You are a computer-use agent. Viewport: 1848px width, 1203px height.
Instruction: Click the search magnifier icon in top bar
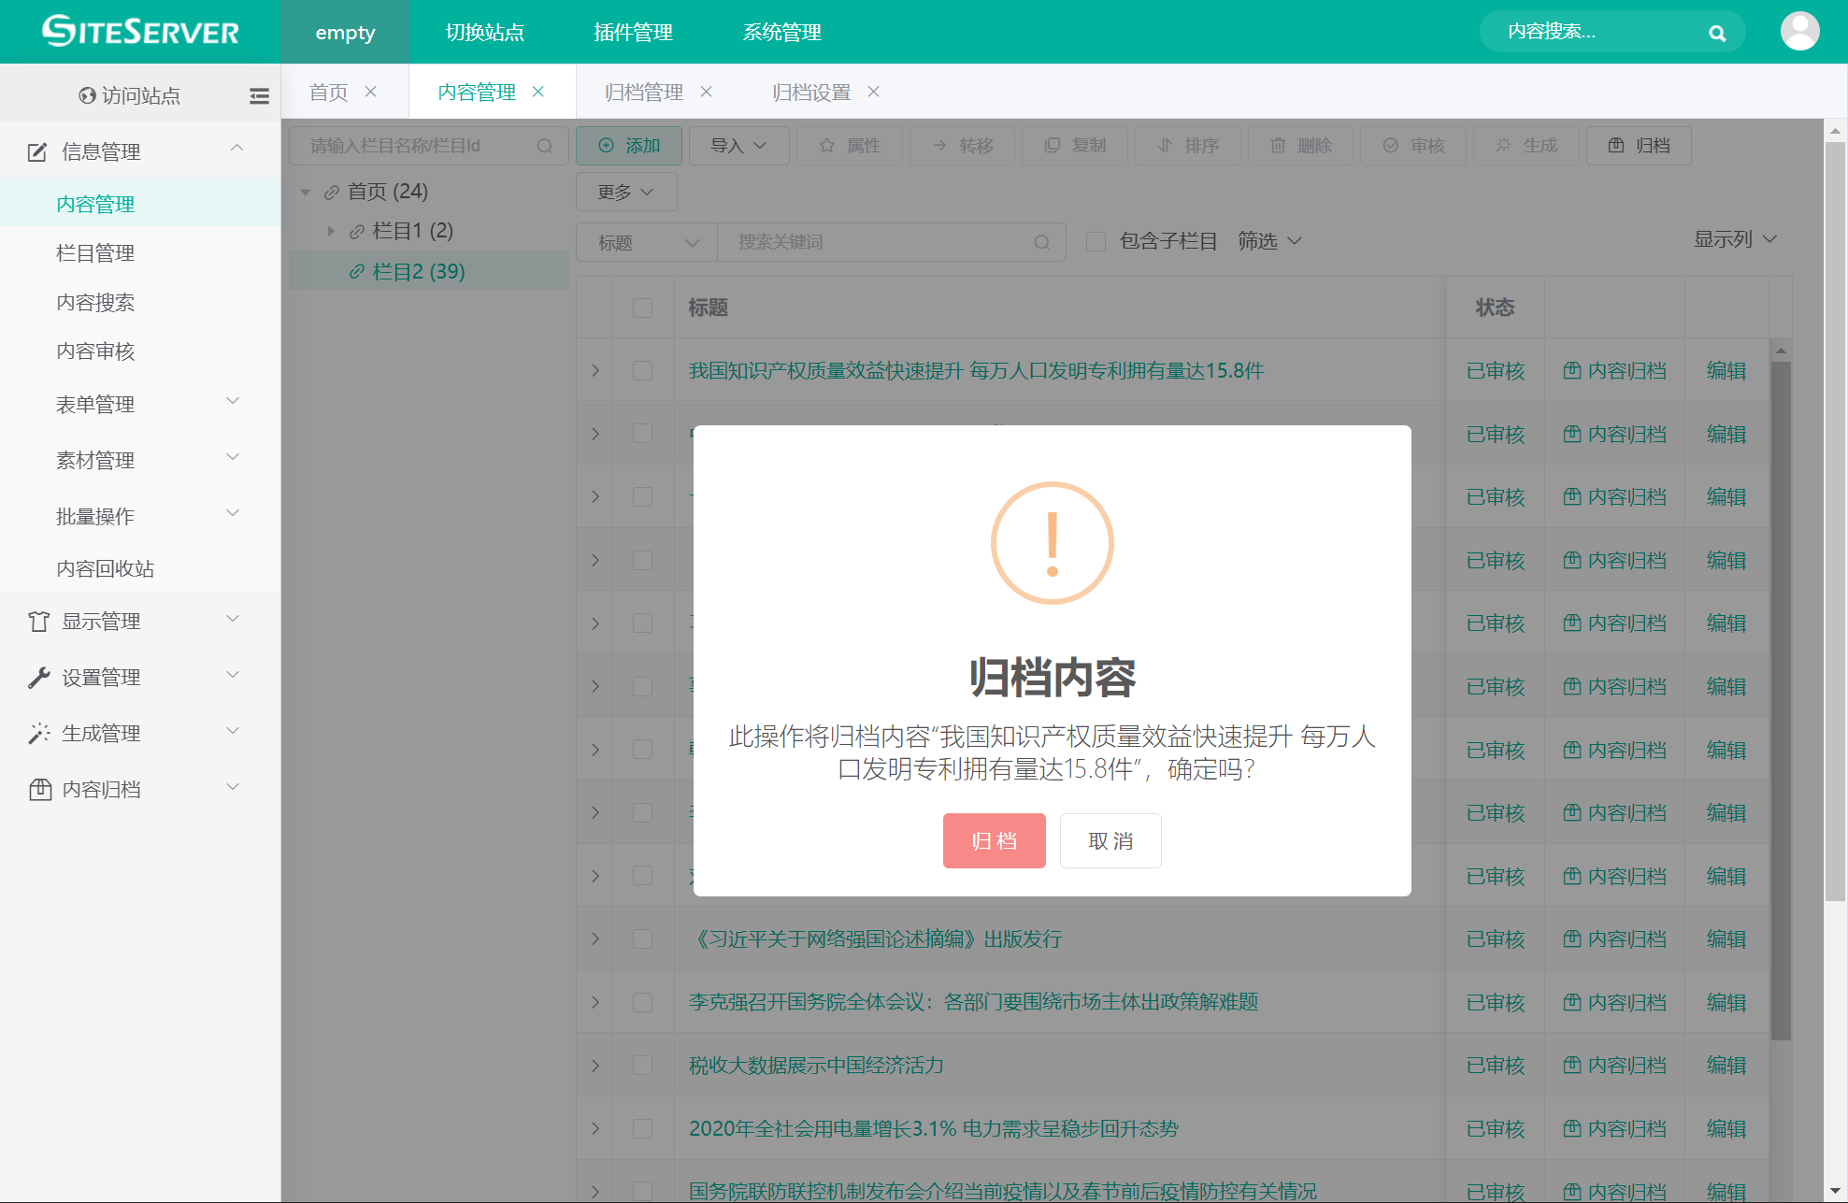click(x=1716, y=33)
